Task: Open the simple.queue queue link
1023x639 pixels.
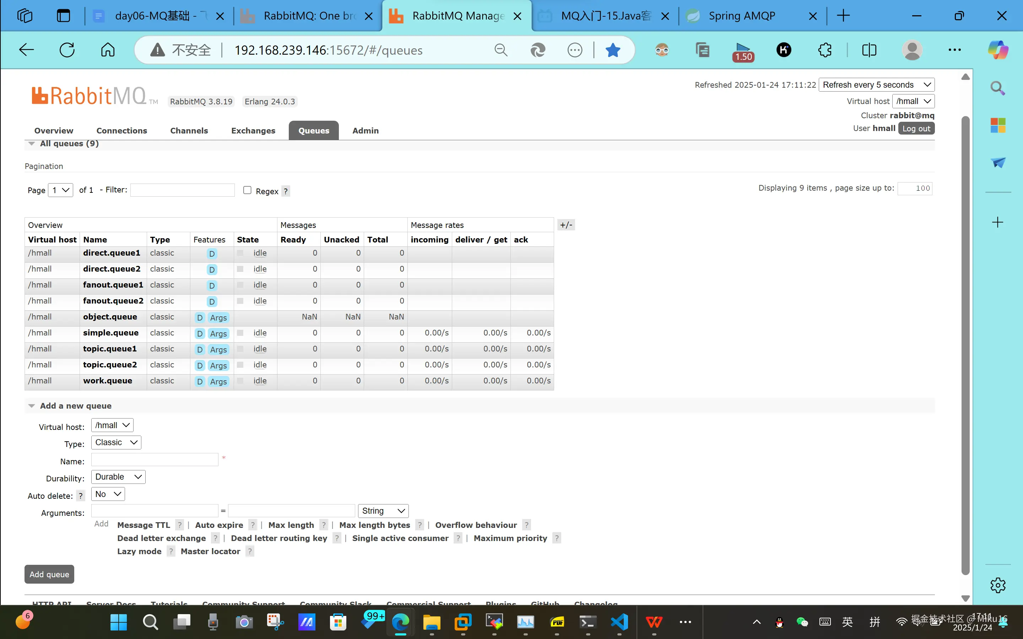Action: [111, 333]
